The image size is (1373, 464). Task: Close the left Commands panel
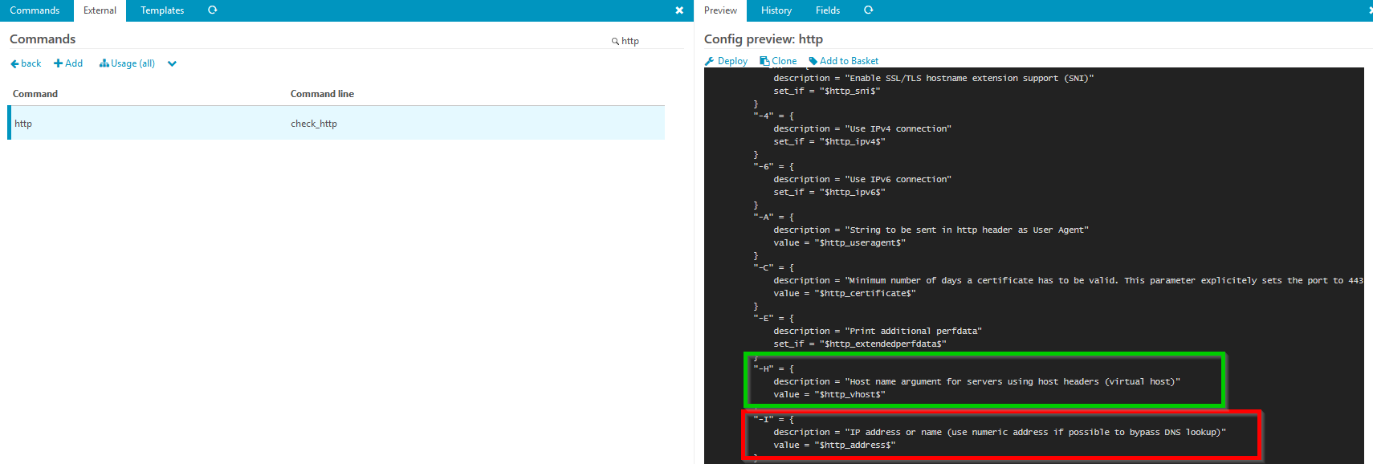coord(679,10)
